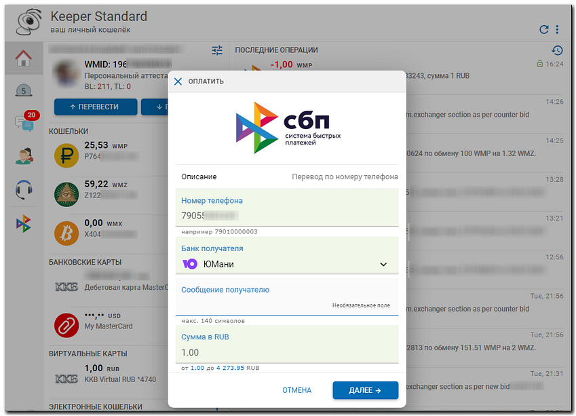Expand the Банк получателя dropdown

click(383, 265)
